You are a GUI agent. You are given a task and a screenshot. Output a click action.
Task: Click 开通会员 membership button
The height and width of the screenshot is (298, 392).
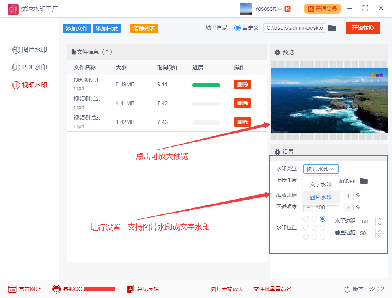tap(322, 9)
